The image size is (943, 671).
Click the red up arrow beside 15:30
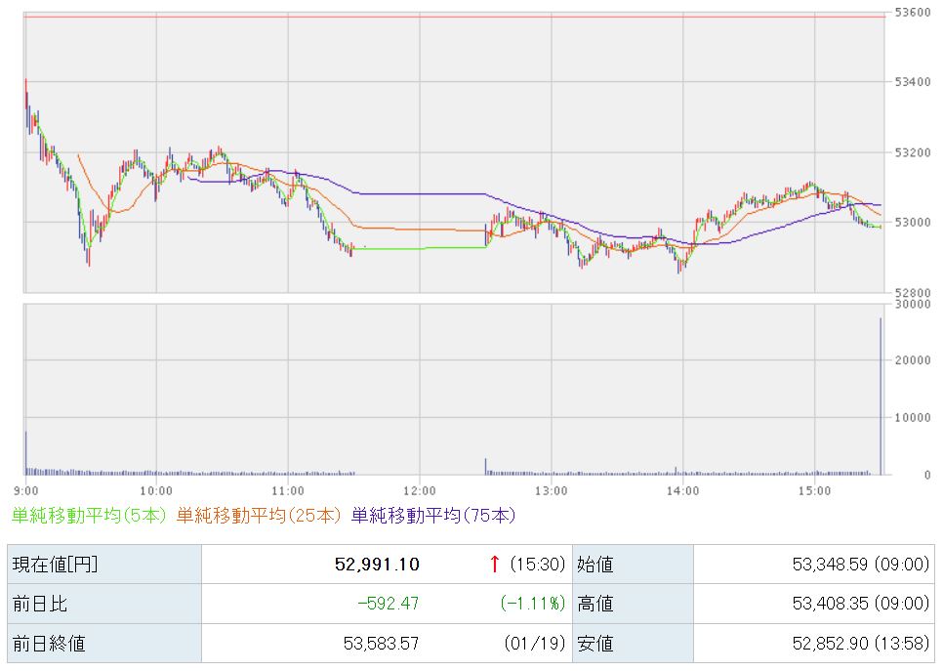click(x=495, y=564)
